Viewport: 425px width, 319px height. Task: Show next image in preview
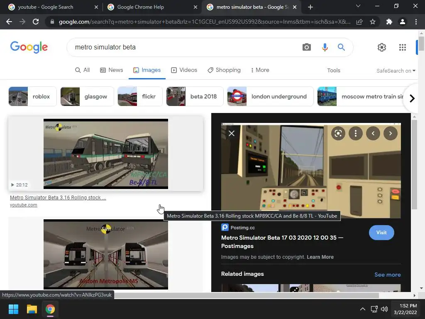coord(390,133)
